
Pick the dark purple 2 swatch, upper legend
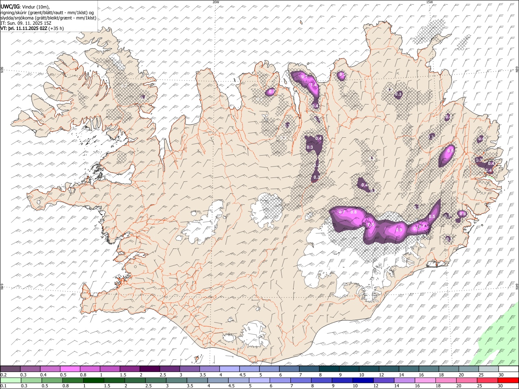(149, 369)
